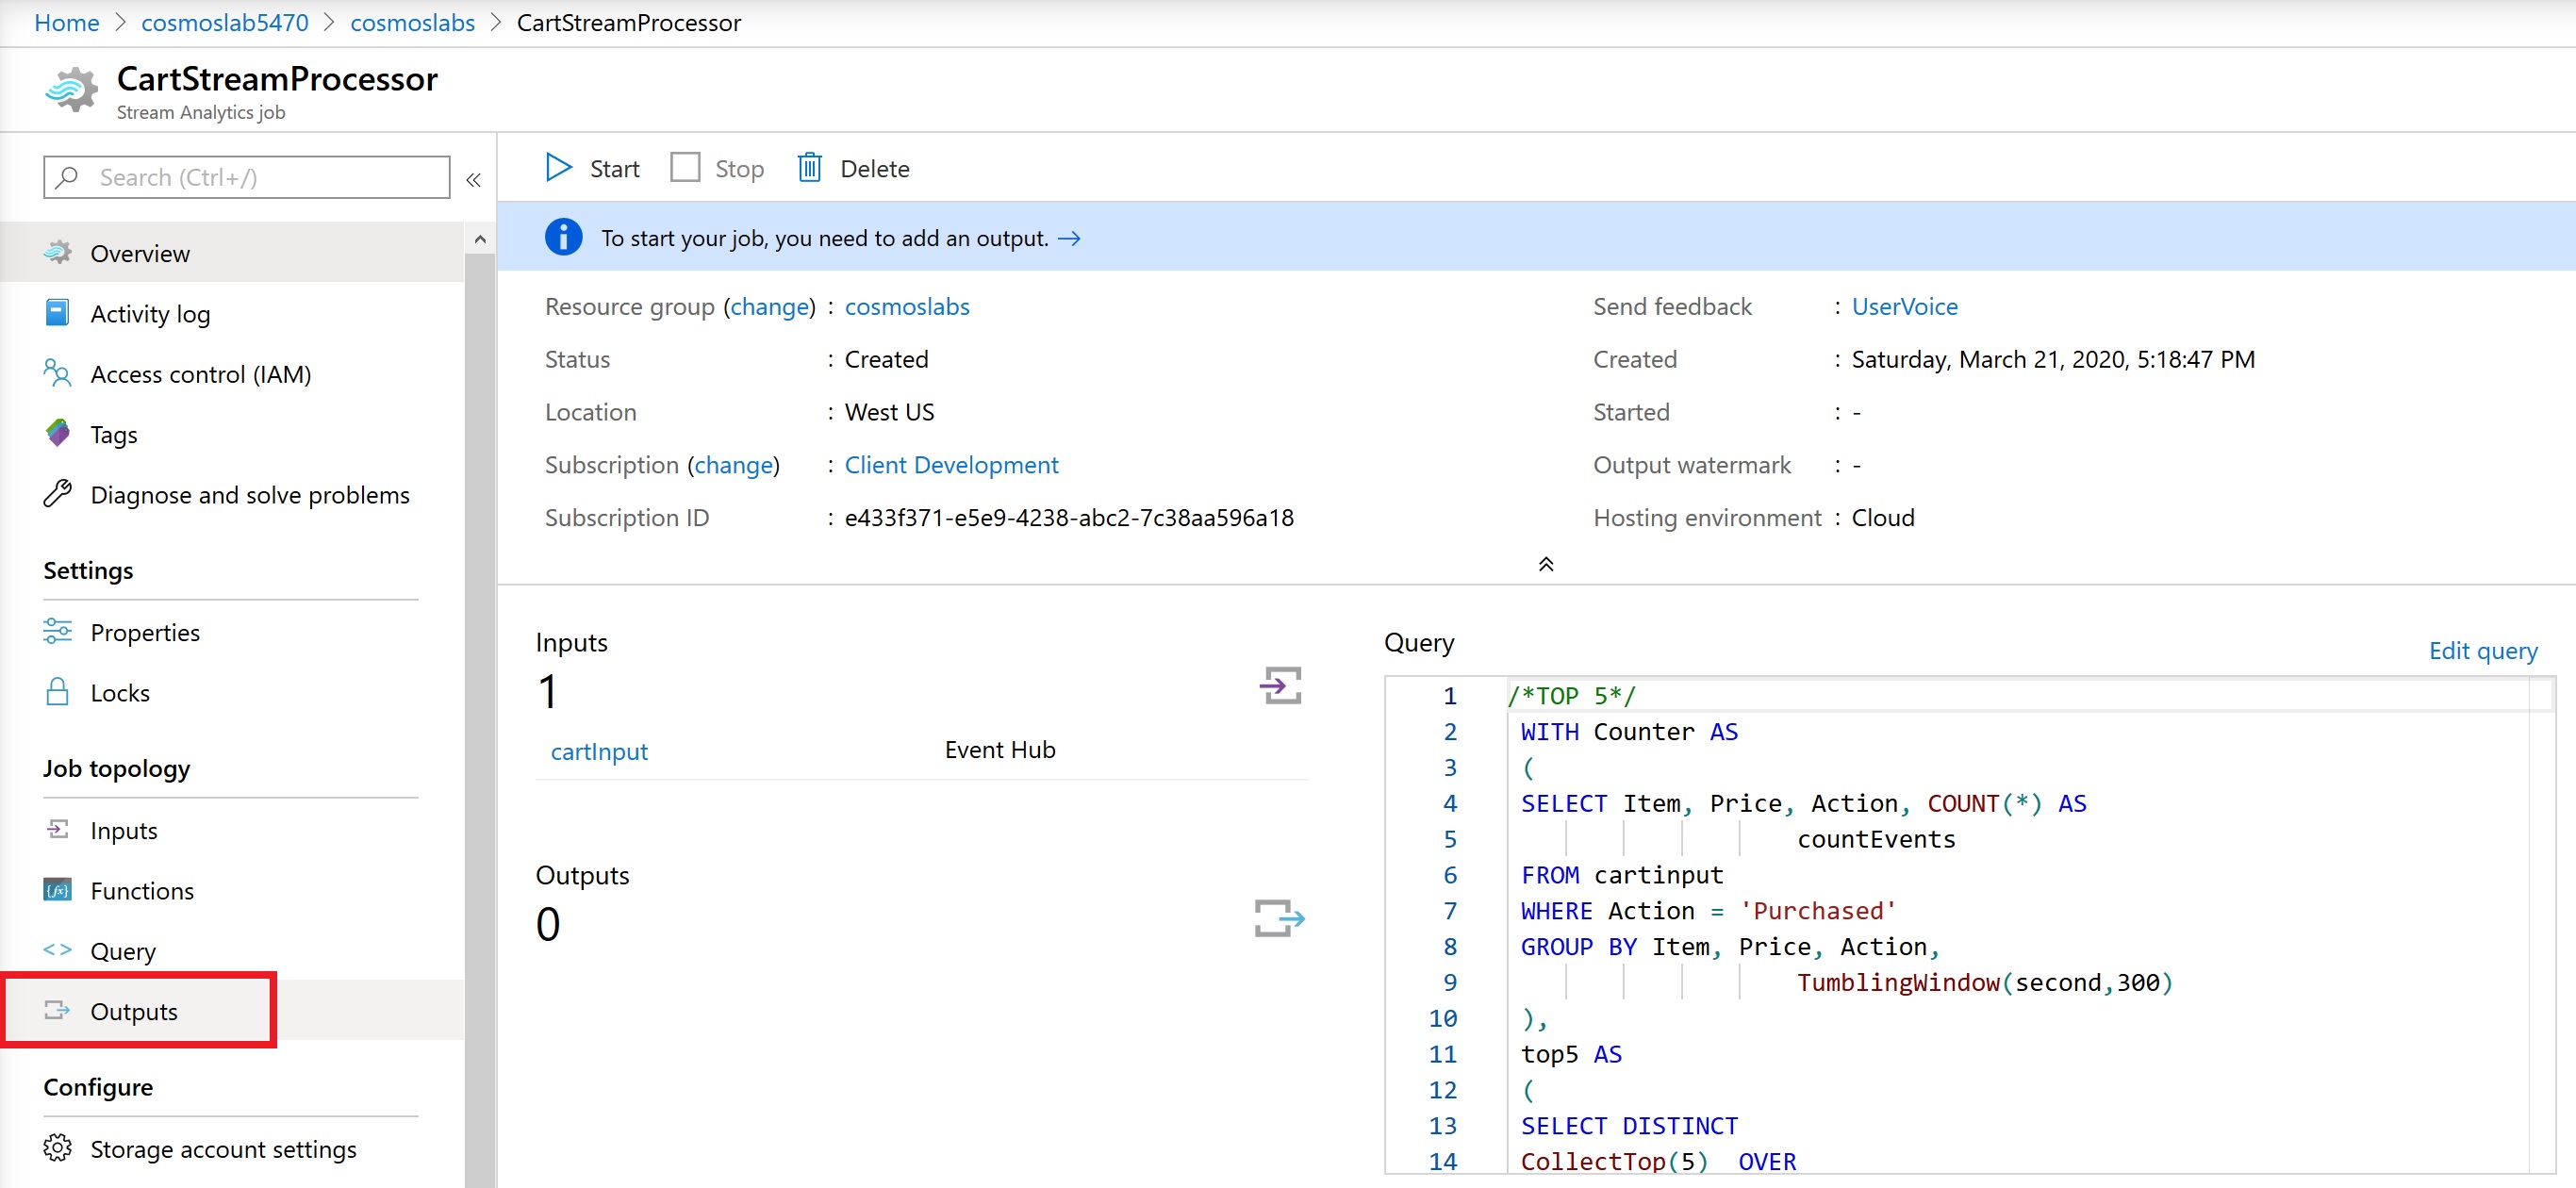Screen dimensions: 2576x1188
Task: Click the 'Event Hub' input type text
Action: (x=1000, y=750)
